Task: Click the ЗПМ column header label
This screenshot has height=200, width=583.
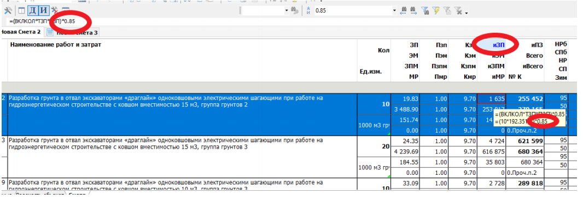Action: pos(412,66)
